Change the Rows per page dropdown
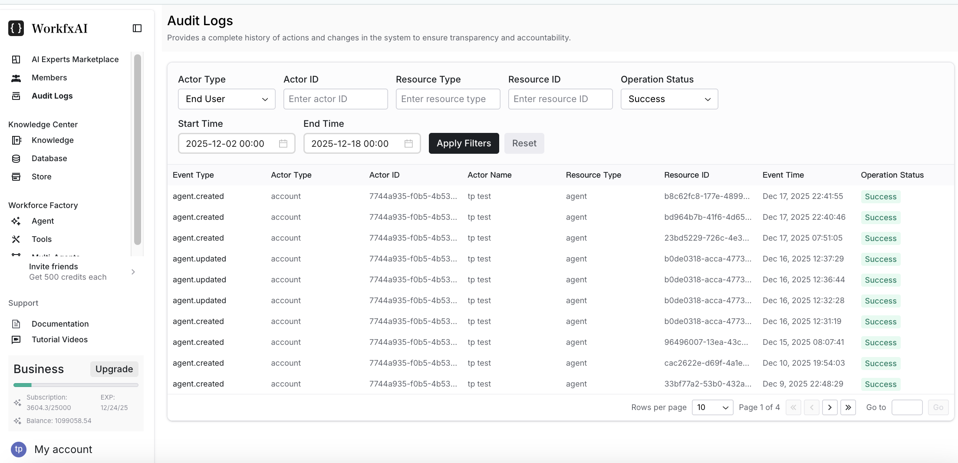Viewport: 958px width, 463px height. click(712, 407)
